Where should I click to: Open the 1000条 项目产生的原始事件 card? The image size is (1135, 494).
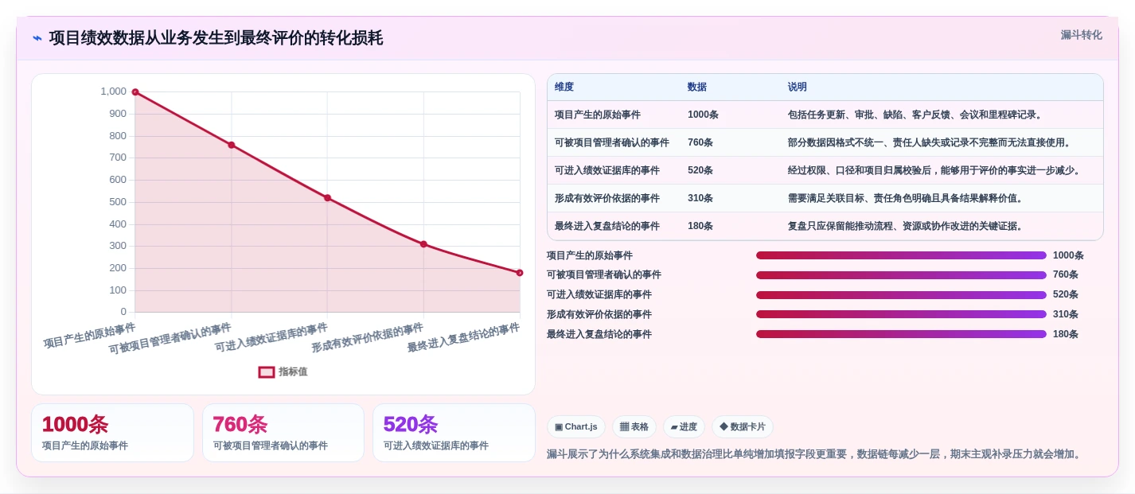(112, 433)
